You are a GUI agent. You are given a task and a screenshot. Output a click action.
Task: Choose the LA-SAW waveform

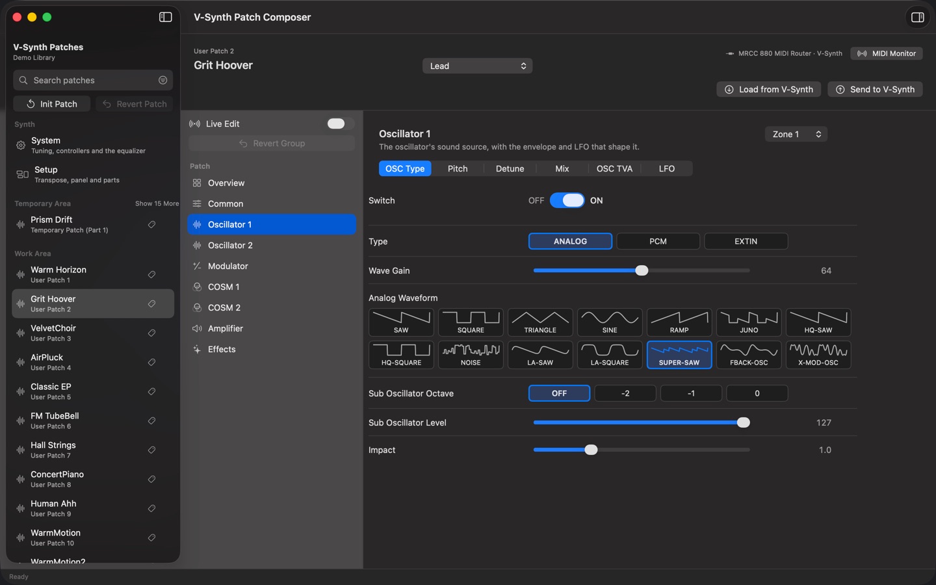(540, 355)
